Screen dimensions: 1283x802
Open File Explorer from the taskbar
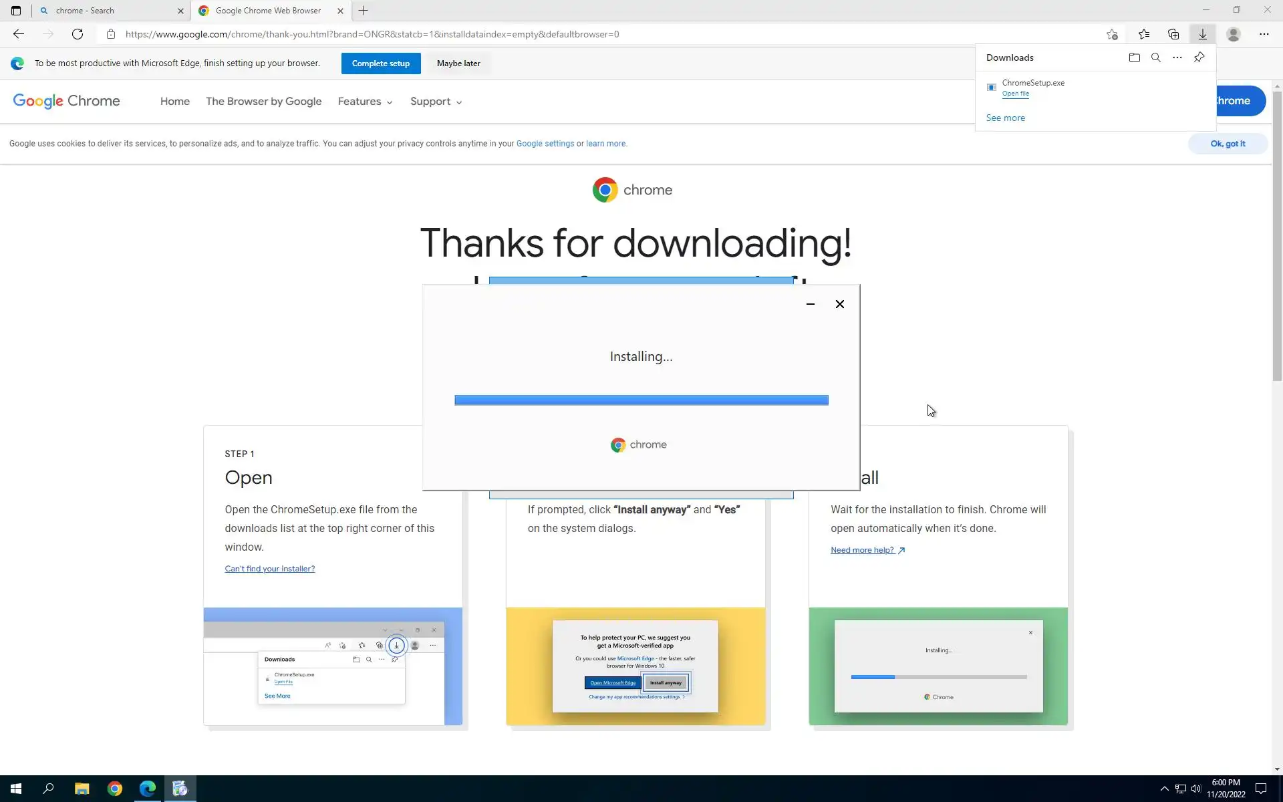[82, 789]
